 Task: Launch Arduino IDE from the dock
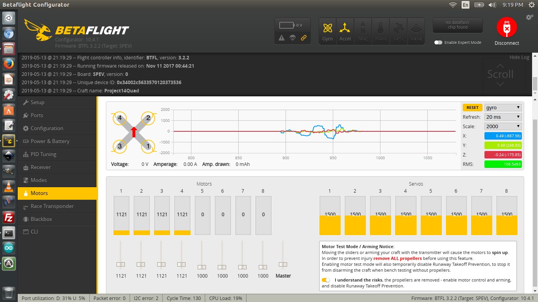coord(9,248)
